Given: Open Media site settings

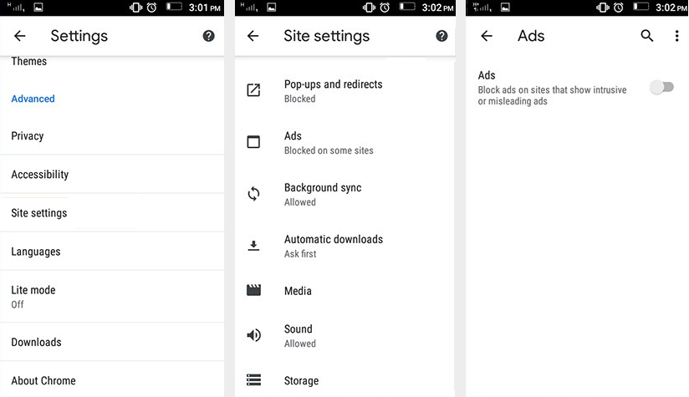Looking at the screenshot, I should point(298,291).
